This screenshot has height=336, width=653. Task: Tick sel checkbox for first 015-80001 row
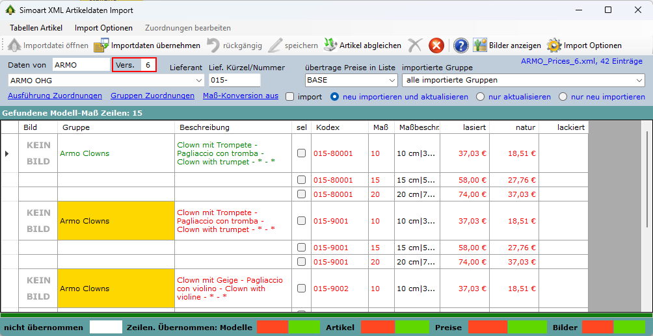click(301, 153)
